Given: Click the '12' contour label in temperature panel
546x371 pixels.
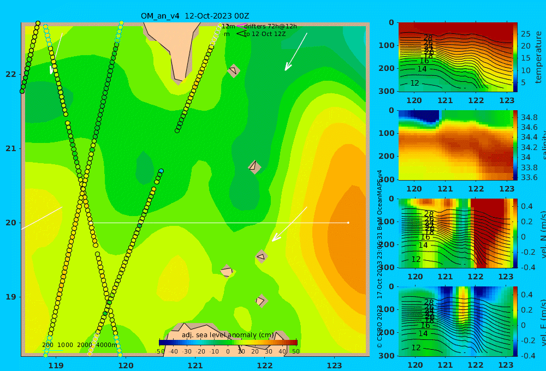Looking at the screenshot, I should pyautogui.click(x=414, y=83).
